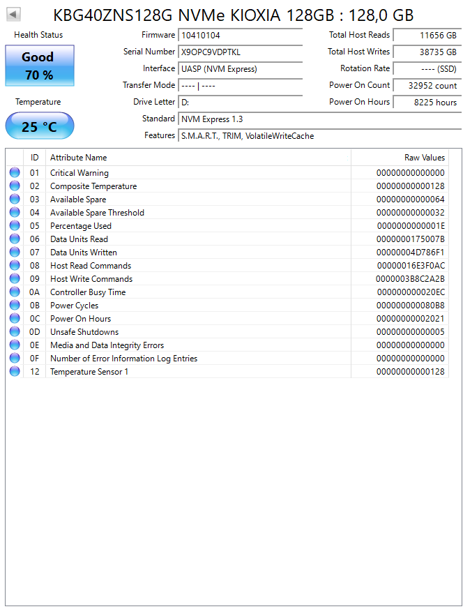Click the Power On Count value 32952 count
Screen dimensions: 463x609
pos(427,85)
